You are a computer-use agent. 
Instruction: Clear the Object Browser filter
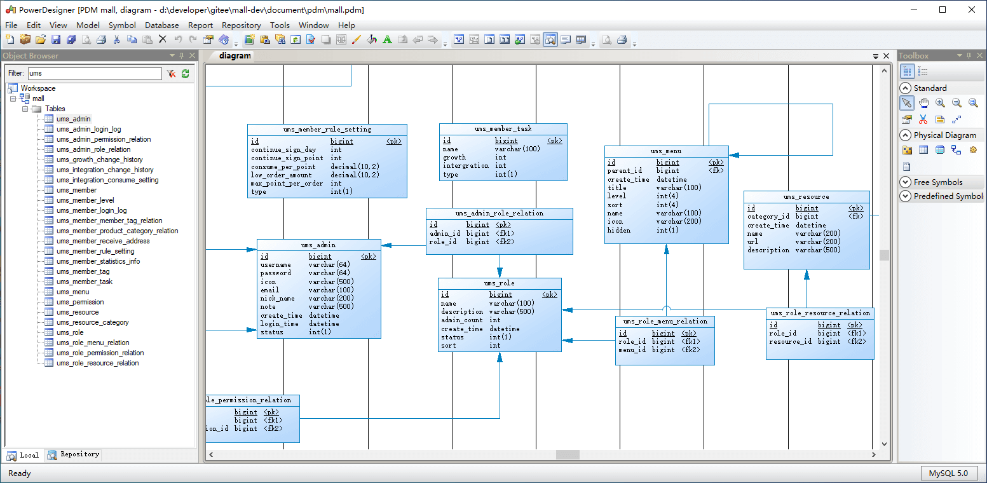[171, 74]
